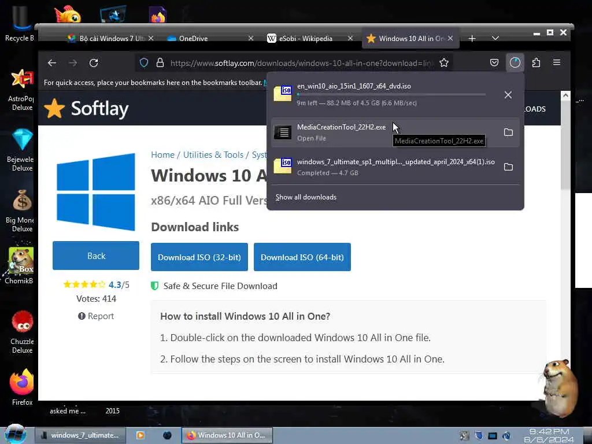Click the Windows 10 logo image

(96, 192)
